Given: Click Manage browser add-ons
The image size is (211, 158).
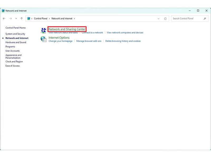Looking at the screenshot, I should click(x=89, y=41).
